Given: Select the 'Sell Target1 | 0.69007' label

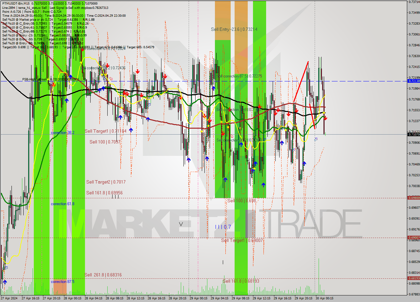Looking at the screenshot, I should pos(242,240).
